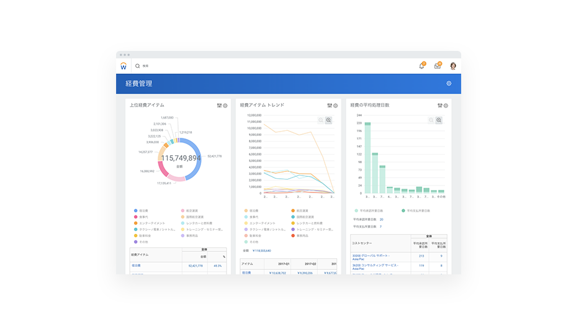Toggle 平均支払所要日数 legend series in bar chart
This screenshot has width=576, height=324.
(x=417, y=211)
